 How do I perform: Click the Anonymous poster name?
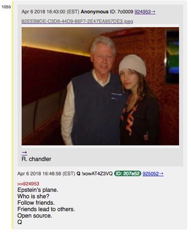(x=94, y=12)
